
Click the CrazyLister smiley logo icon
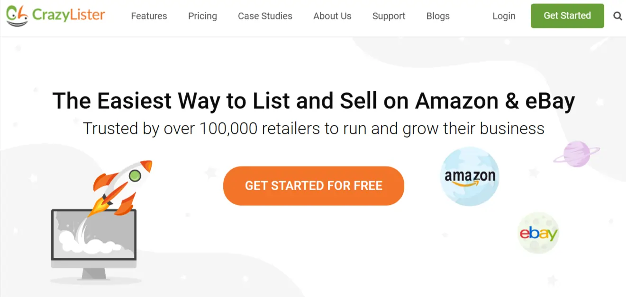(17, 16)
